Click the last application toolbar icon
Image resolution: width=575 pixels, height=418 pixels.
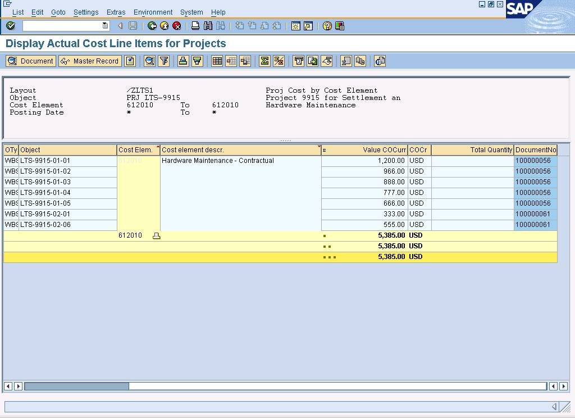tap(380, 61)
